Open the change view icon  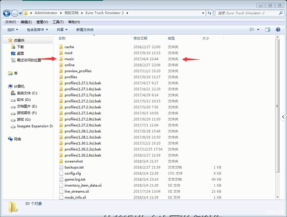click(252, 30)
